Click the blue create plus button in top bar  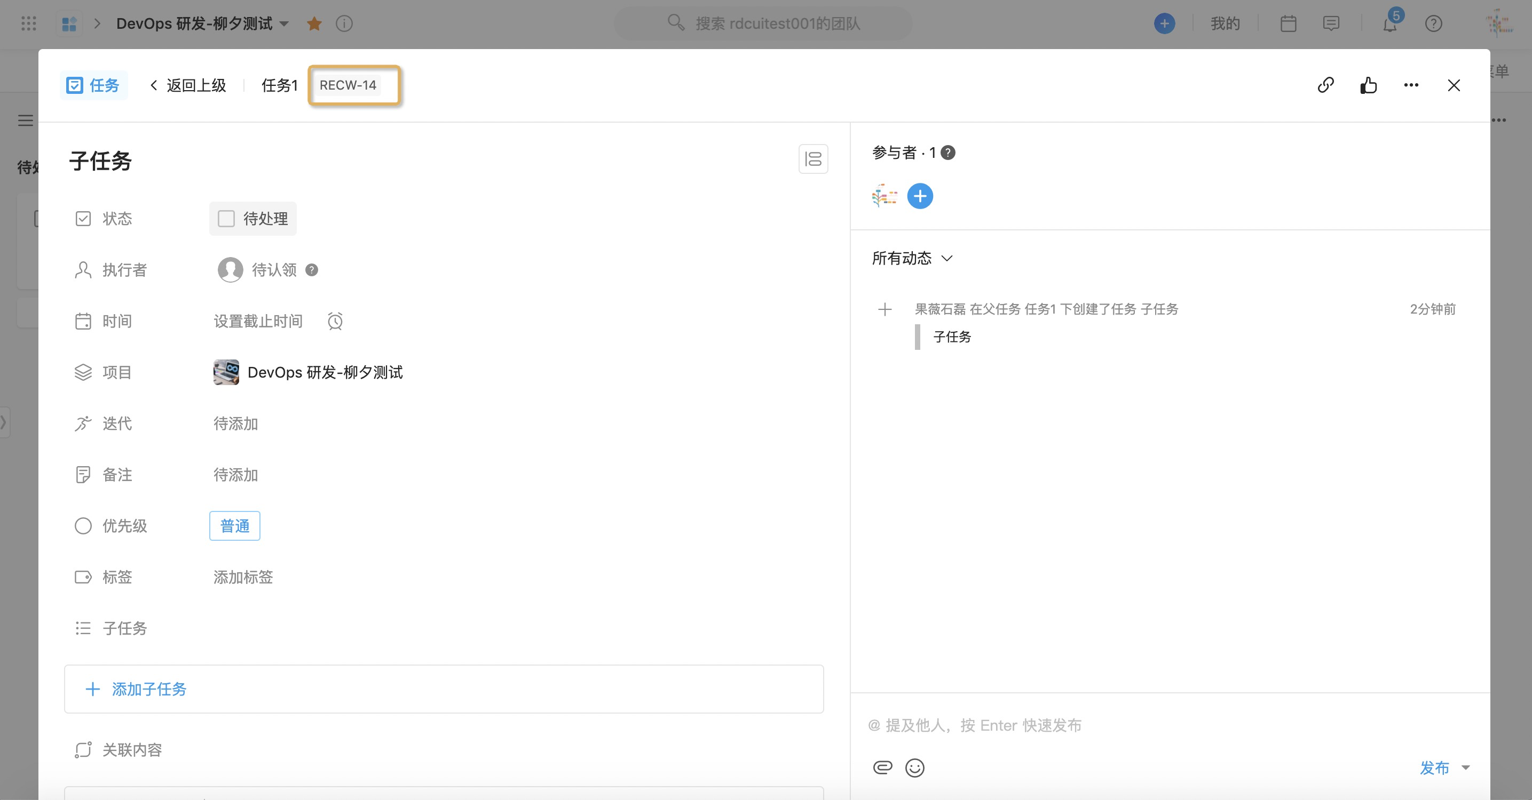tap(1164, 24)
